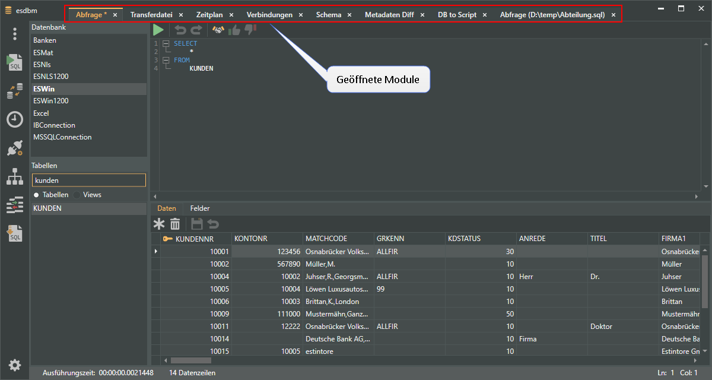Switch to the Transferdatei tab
The height and width of the screenshot is (380, 712).
tap(151, 15)
